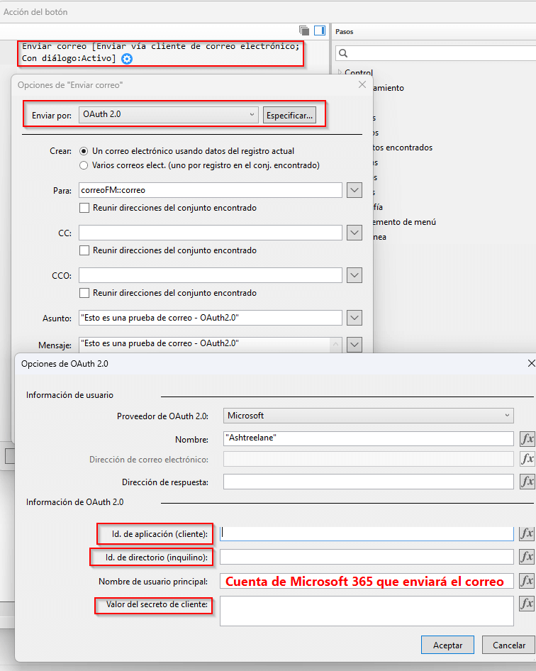Select 'Un correo electrónico' radio option
The width and height of the screenshot is (536, 671).
(84, 151)
